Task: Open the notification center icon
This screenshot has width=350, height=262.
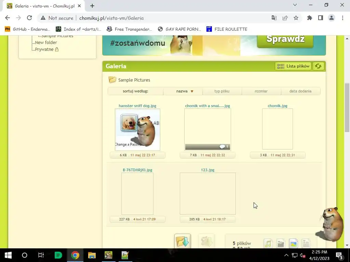Action: [339, 255]
